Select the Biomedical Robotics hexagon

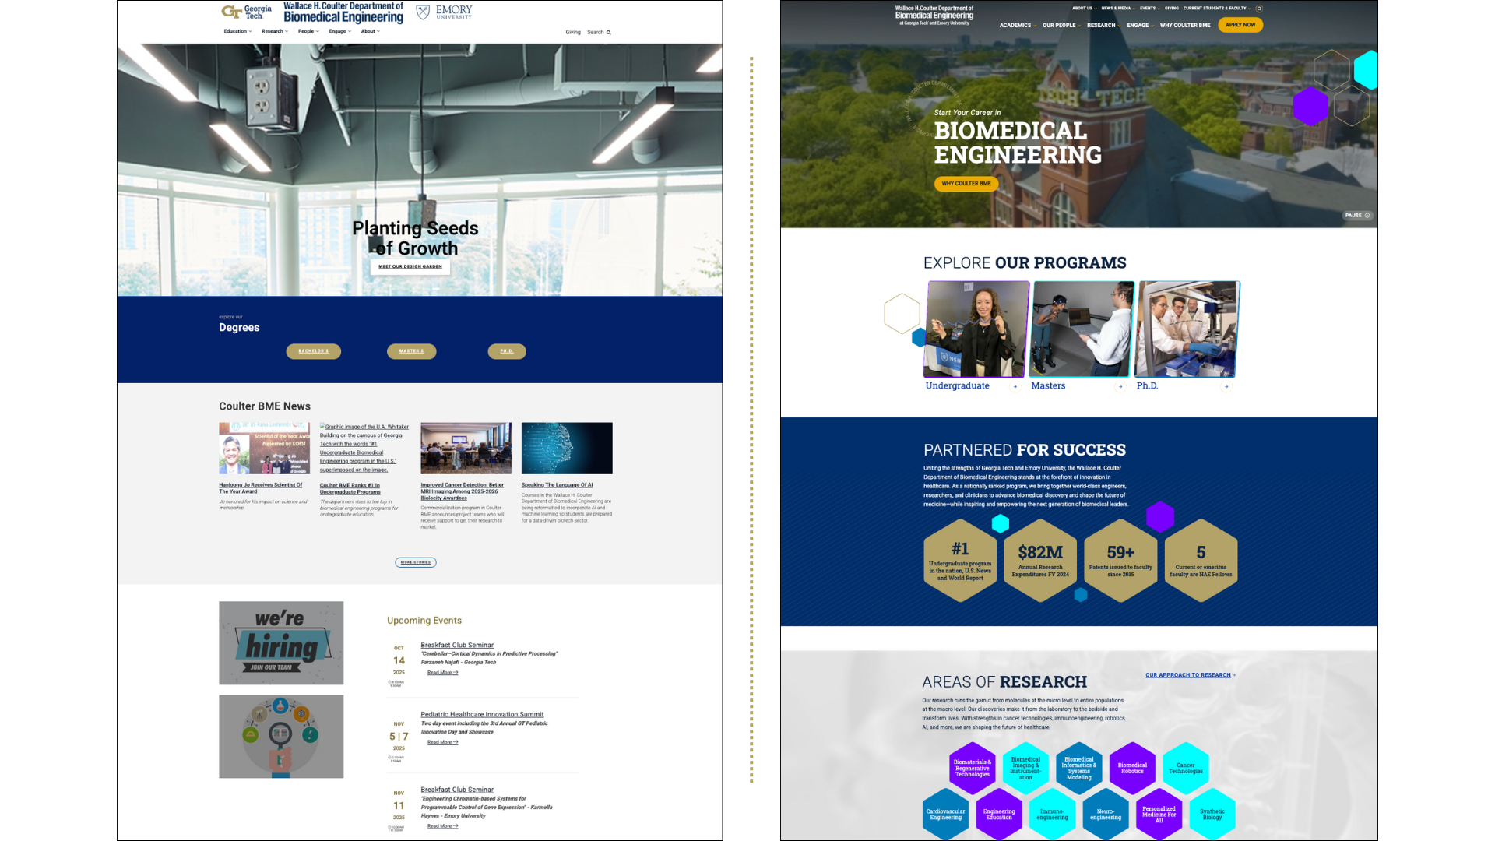[x=1132, y=768]
